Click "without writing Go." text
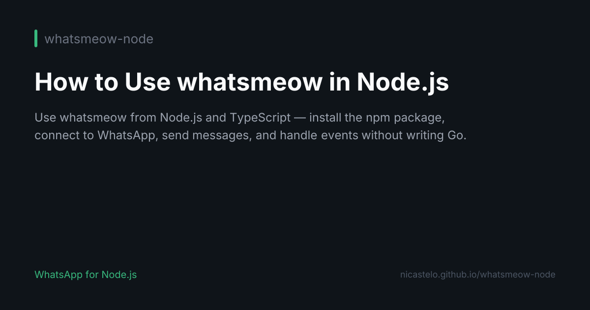The height and width of the screenshot is (310, 590). point(414,136)
